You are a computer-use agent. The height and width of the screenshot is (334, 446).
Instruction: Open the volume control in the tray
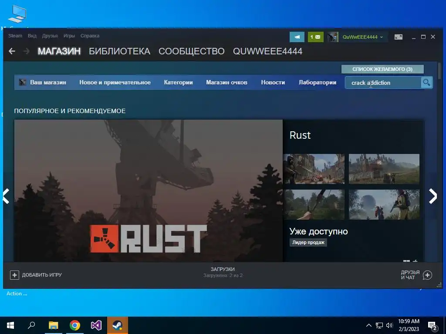coord(389,325)
